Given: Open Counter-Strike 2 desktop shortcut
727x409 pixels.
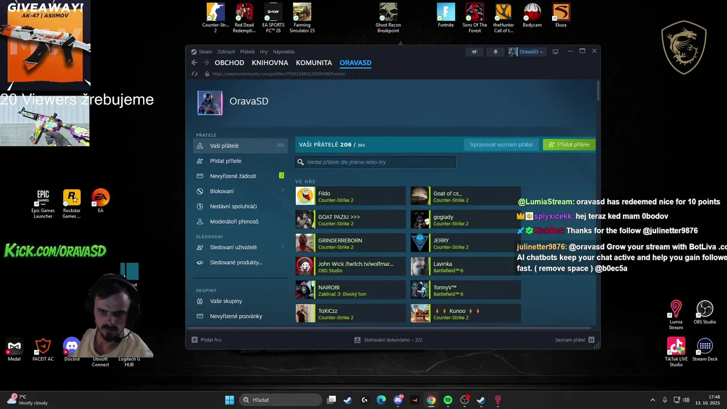Looking at the screenshot, I should [x=215, y=18].
